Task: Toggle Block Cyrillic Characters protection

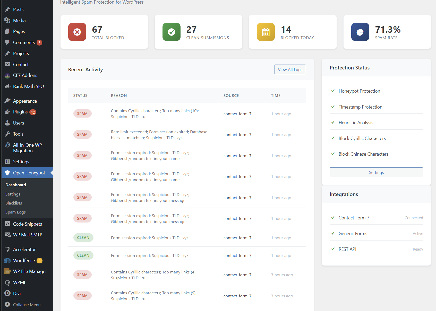Action: click(x=333, y=138)
